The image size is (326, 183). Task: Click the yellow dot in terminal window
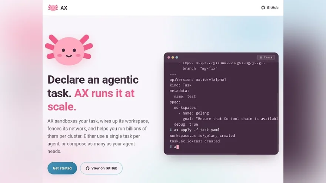point(173,57)
